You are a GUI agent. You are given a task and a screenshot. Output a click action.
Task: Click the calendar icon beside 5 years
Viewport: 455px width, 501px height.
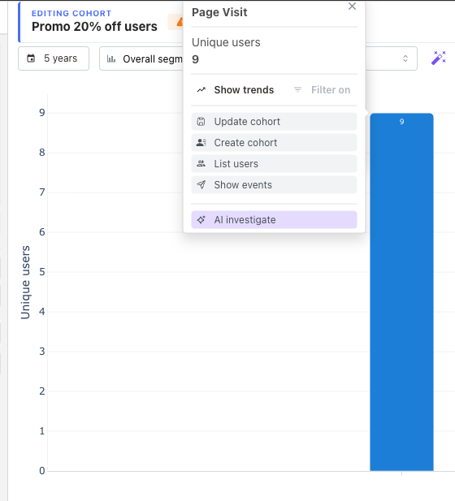(x=31, y=58)
